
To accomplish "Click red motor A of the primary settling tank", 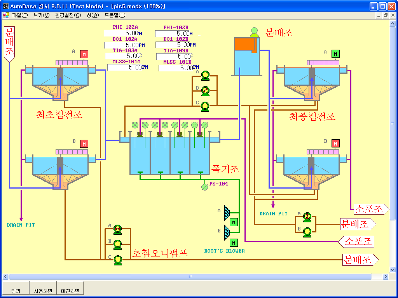I will pos(84,54).
